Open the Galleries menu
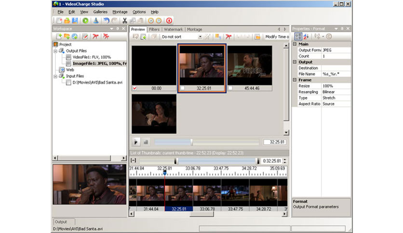 (100, 12)
